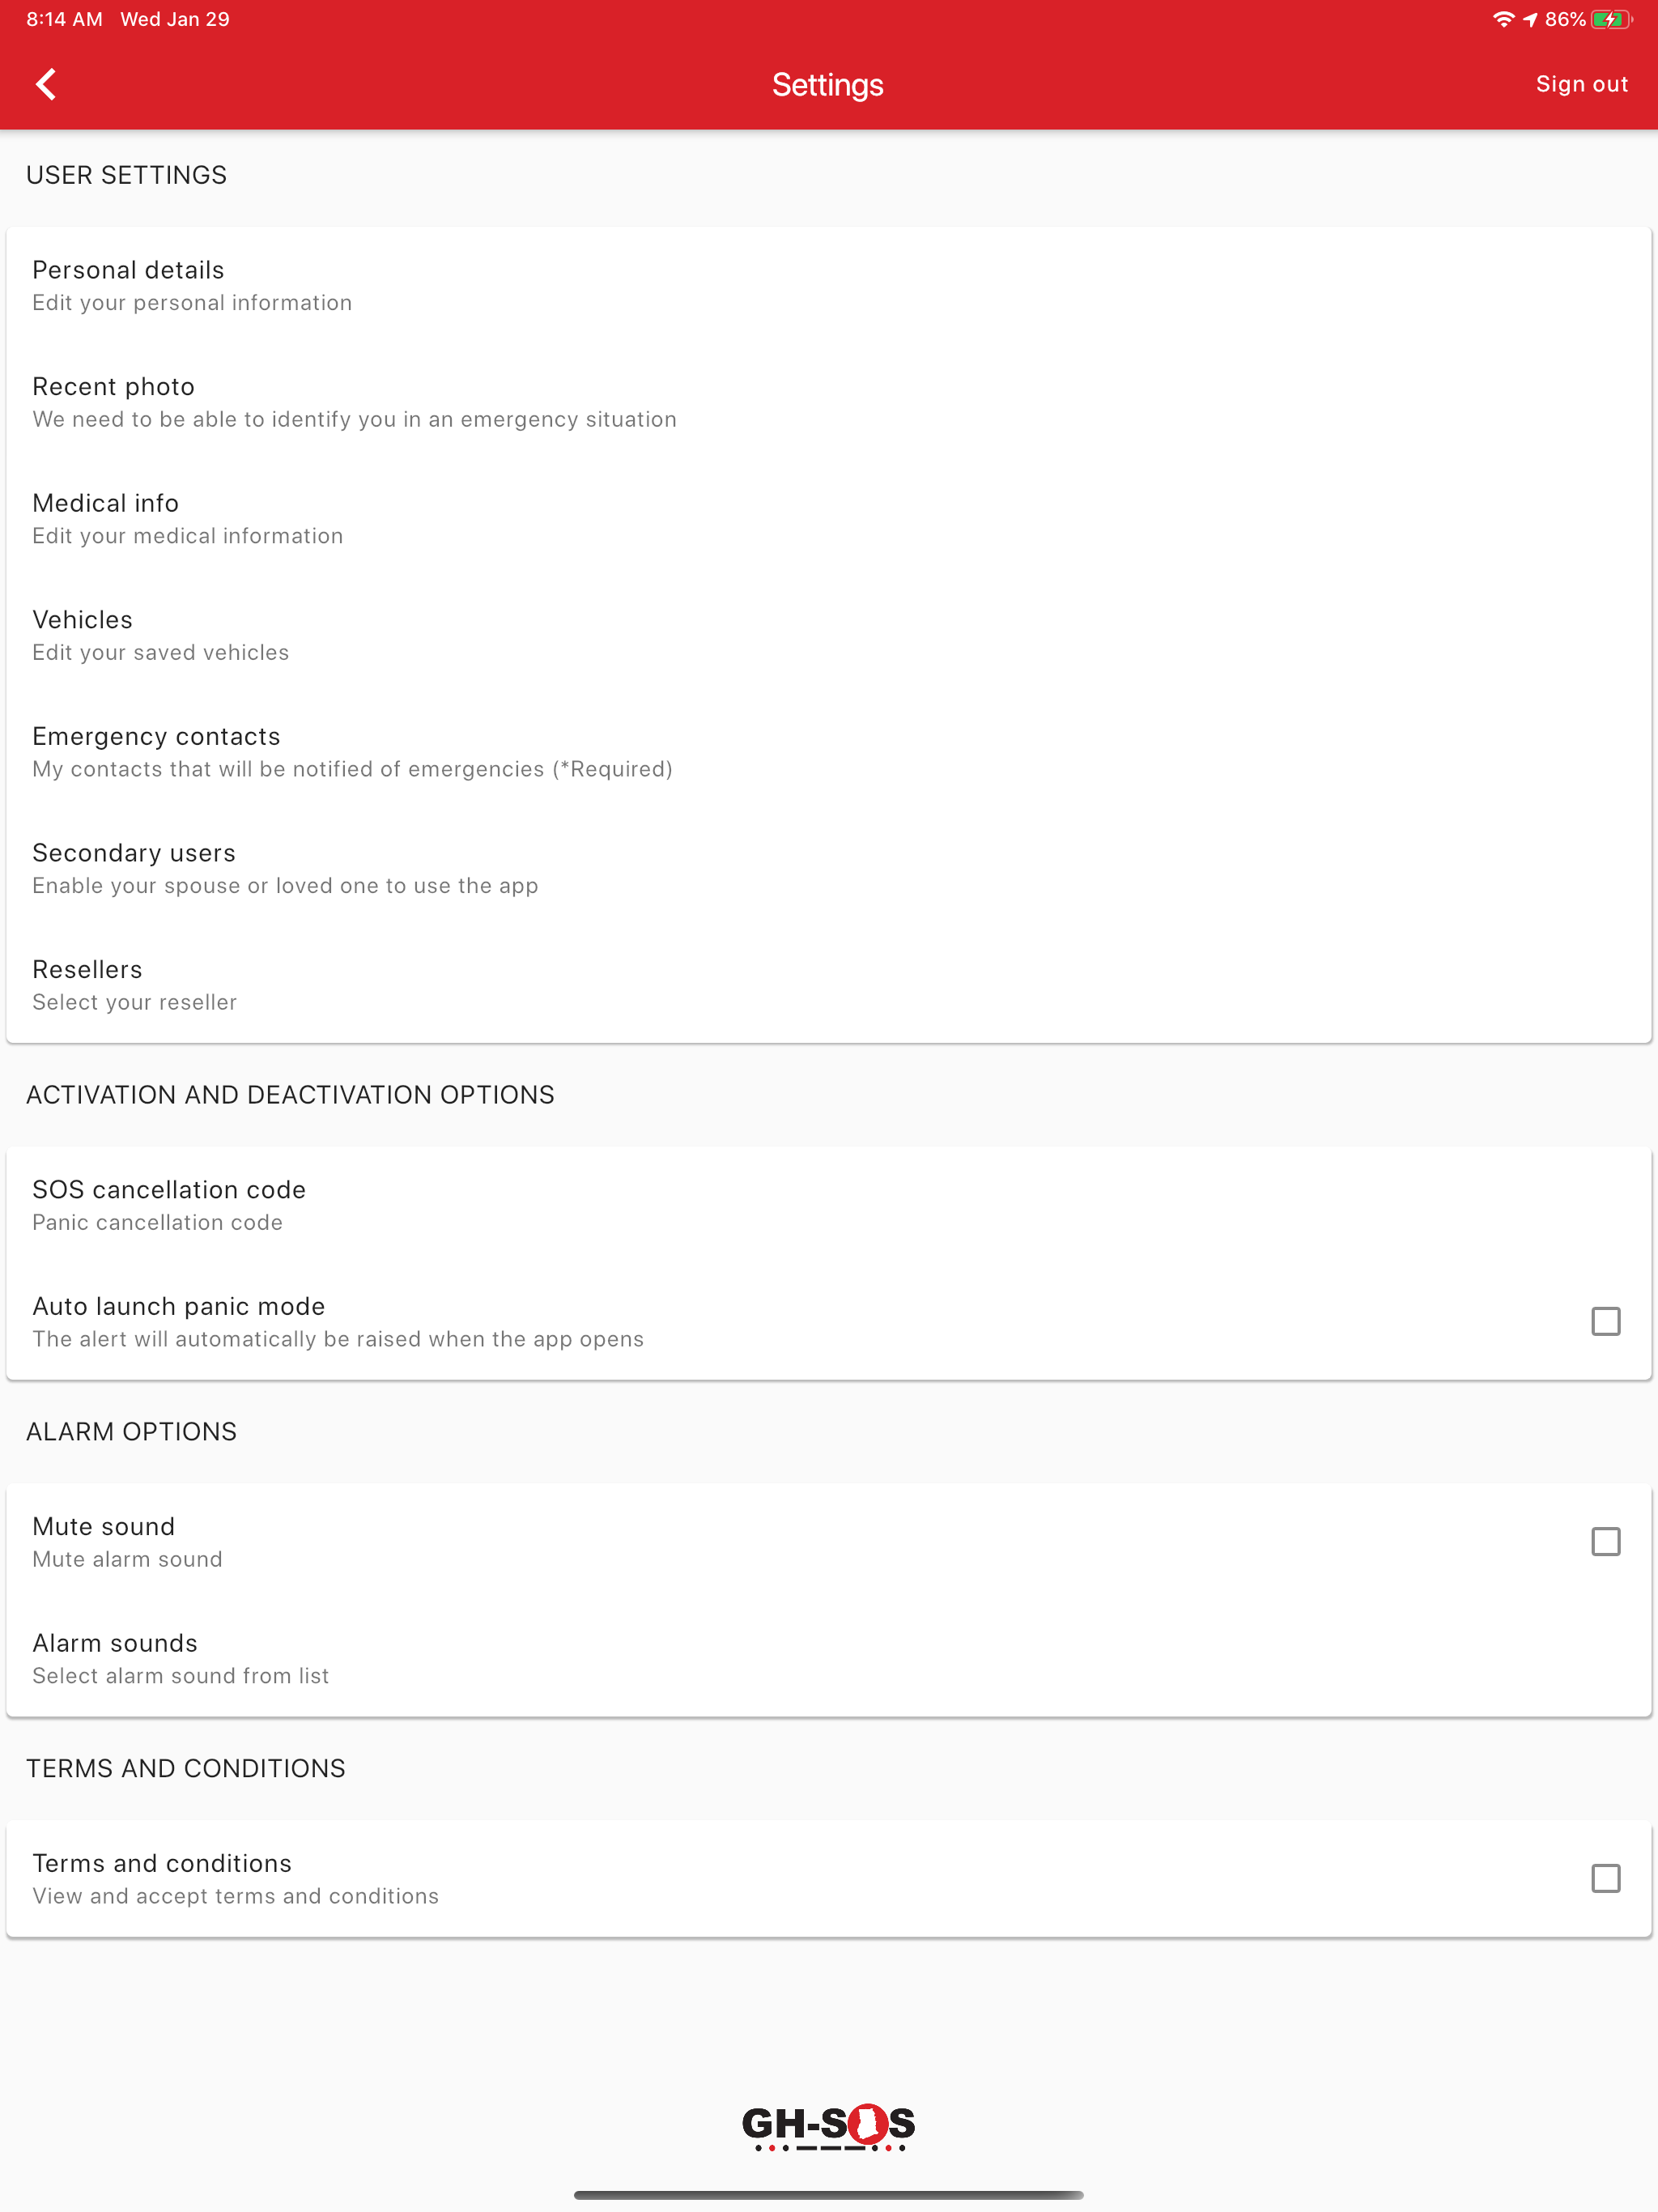Accept Terms and conditions checkbox
1658x2212 pixels.
(x=1605, y=1878)
